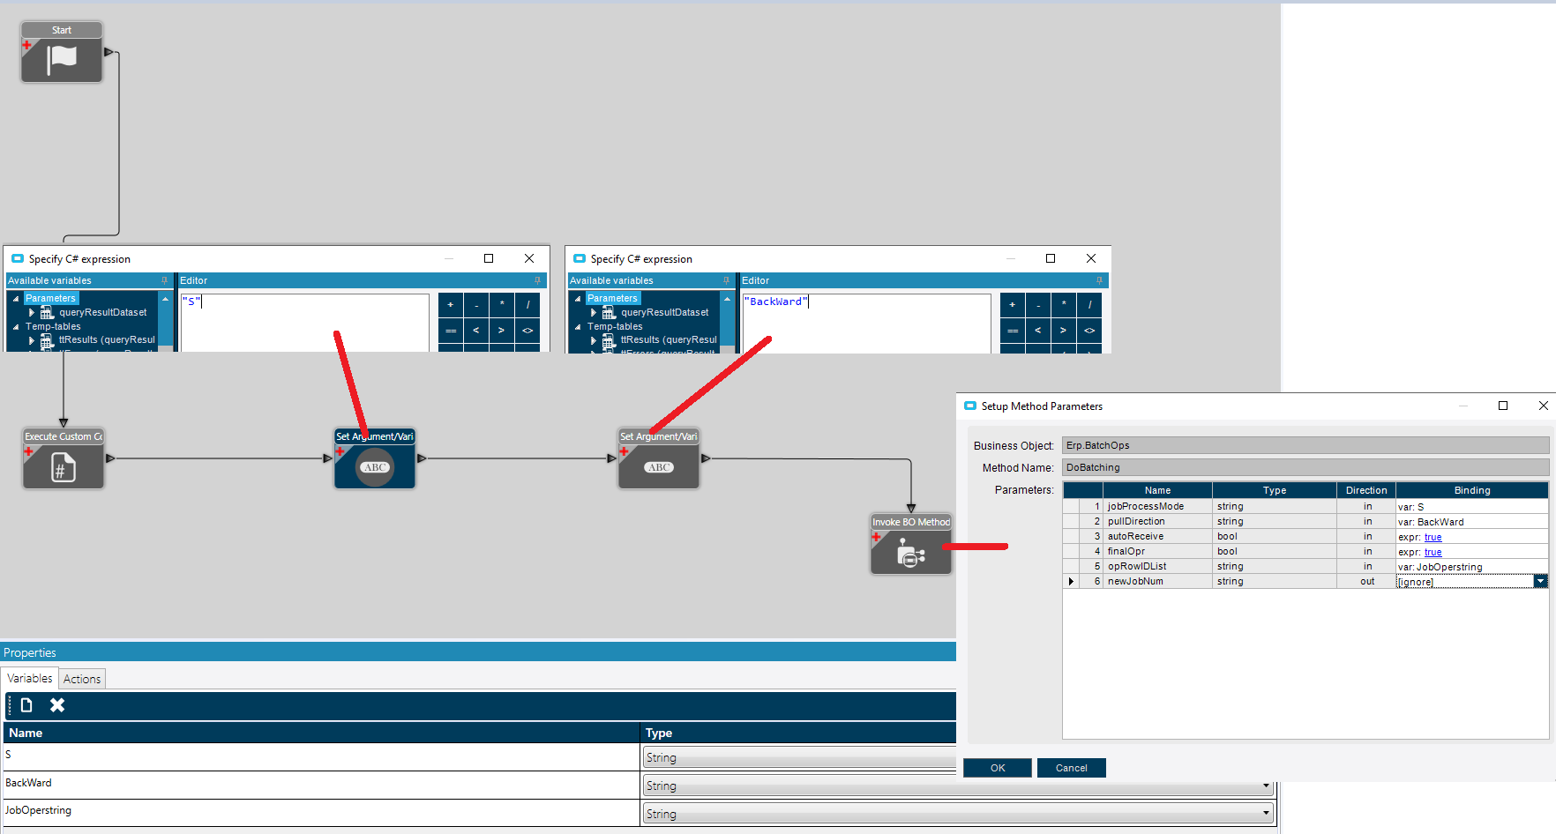The image size is (1556, 834).
Task: Expand queryResultDataset node in the "S" expression window
Action: 32,312
